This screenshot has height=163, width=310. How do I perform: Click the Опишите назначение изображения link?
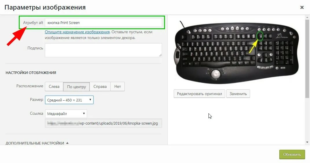pyautogui.click(x=77, y=32)
